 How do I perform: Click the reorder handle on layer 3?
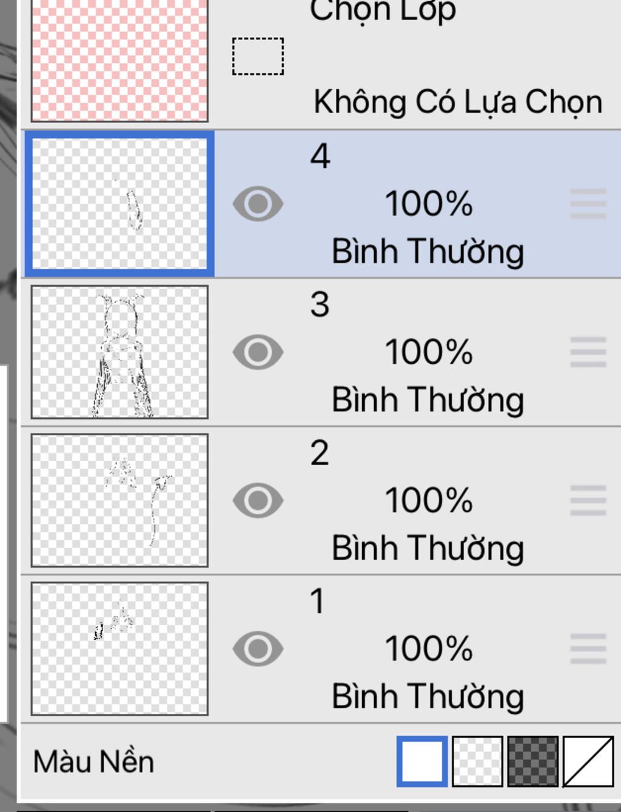(588, 352)
